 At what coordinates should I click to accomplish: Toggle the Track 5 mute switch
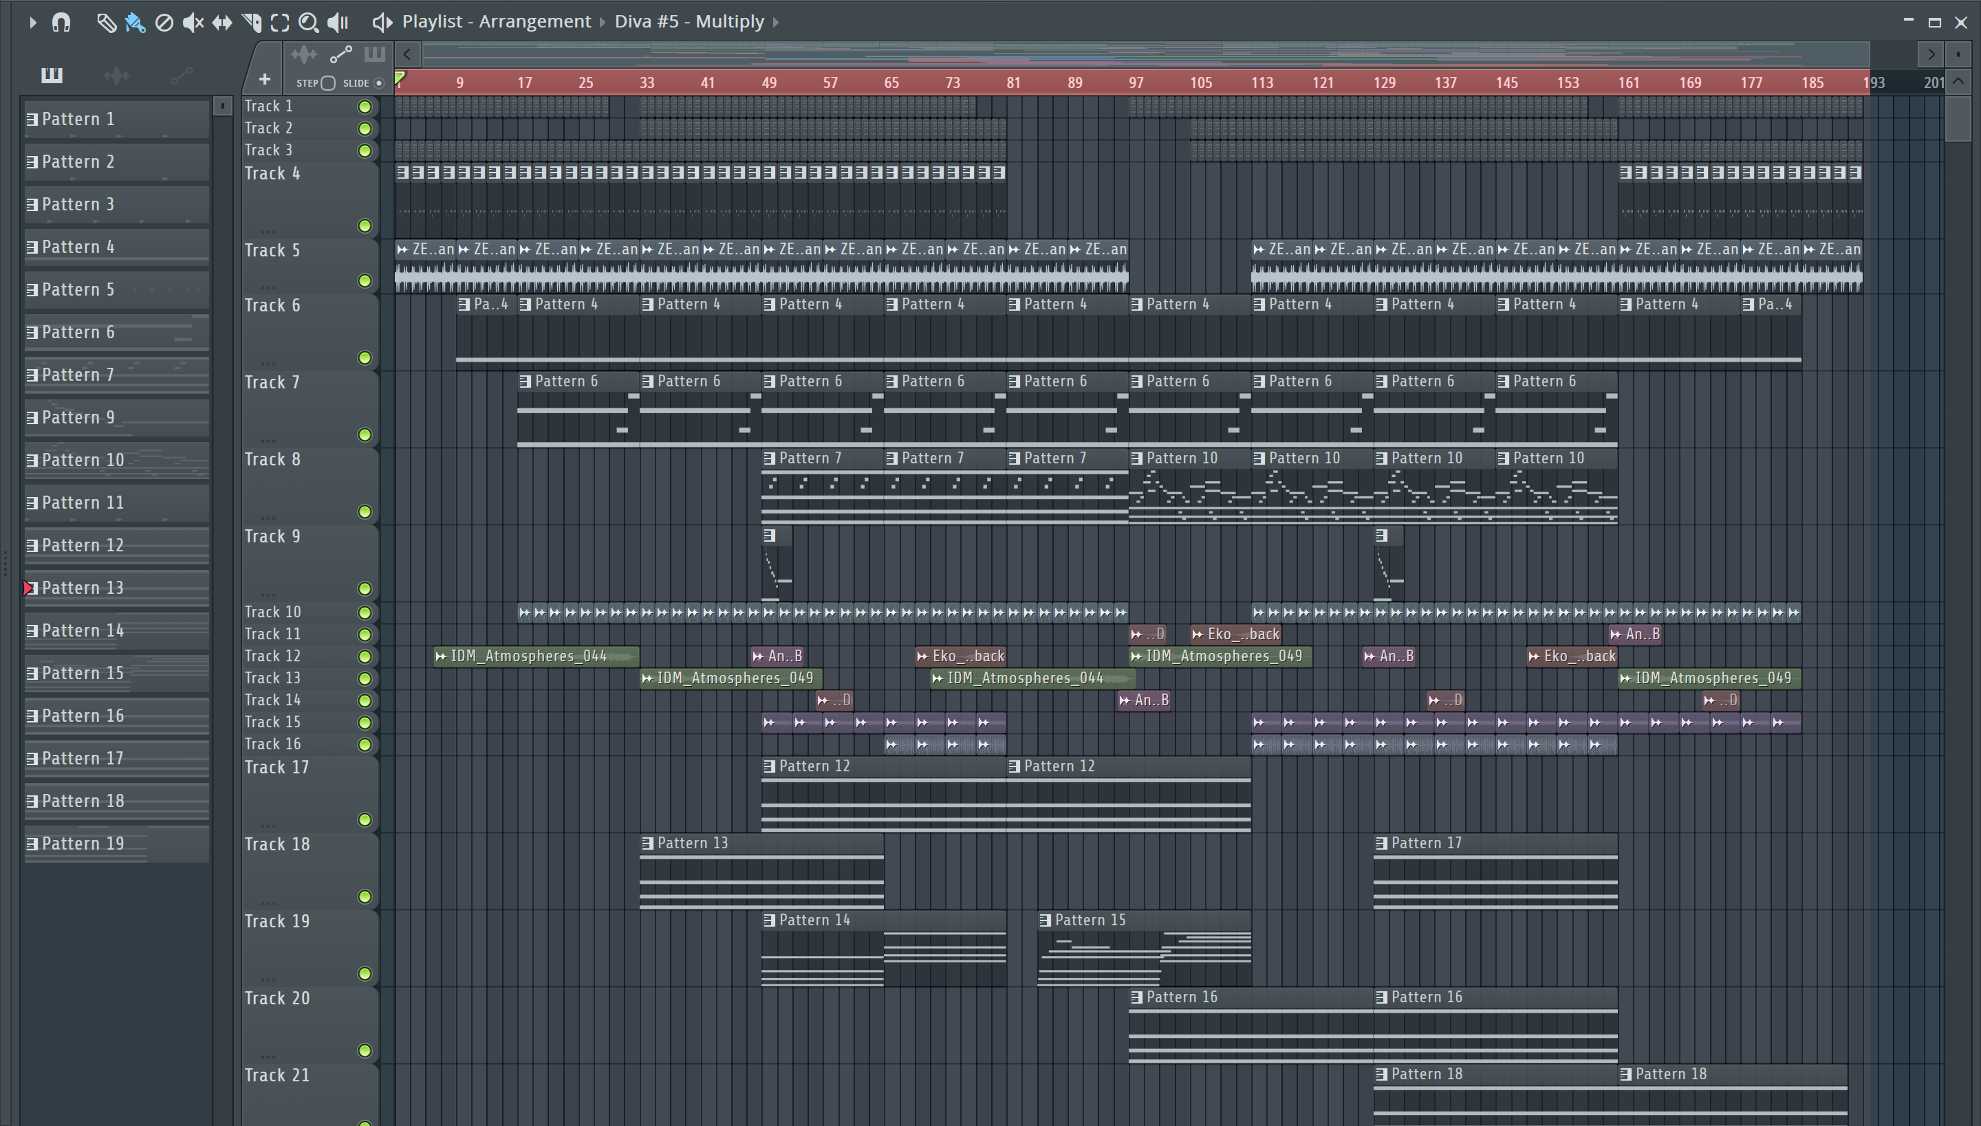(x=365, y=280)
